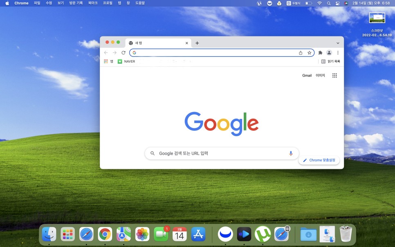The image size is (395, 247).
Task: Open Control Center icon
Action: [338, 3]
